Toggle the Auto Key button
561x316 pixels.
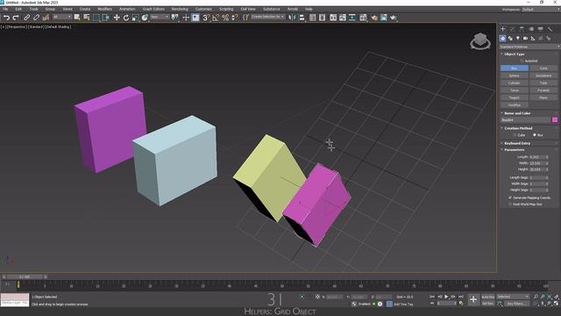(x=487, y=297)
